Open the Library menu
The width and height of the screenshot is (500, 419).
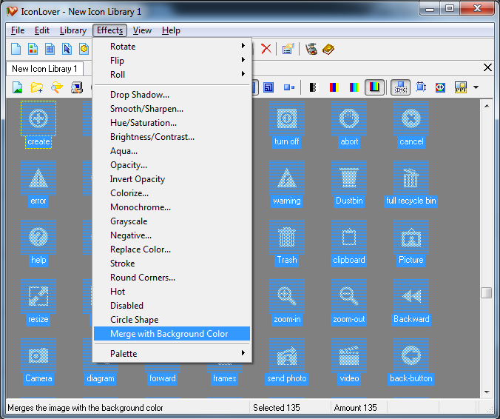73,30
